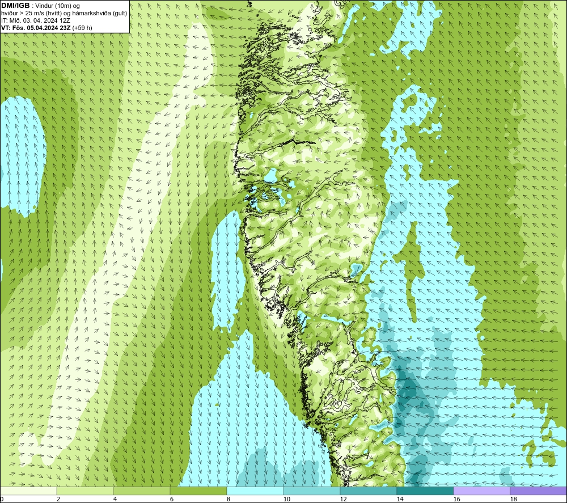
Task: Click the purple swatch above 18 m/s
Action: (538, 491)
